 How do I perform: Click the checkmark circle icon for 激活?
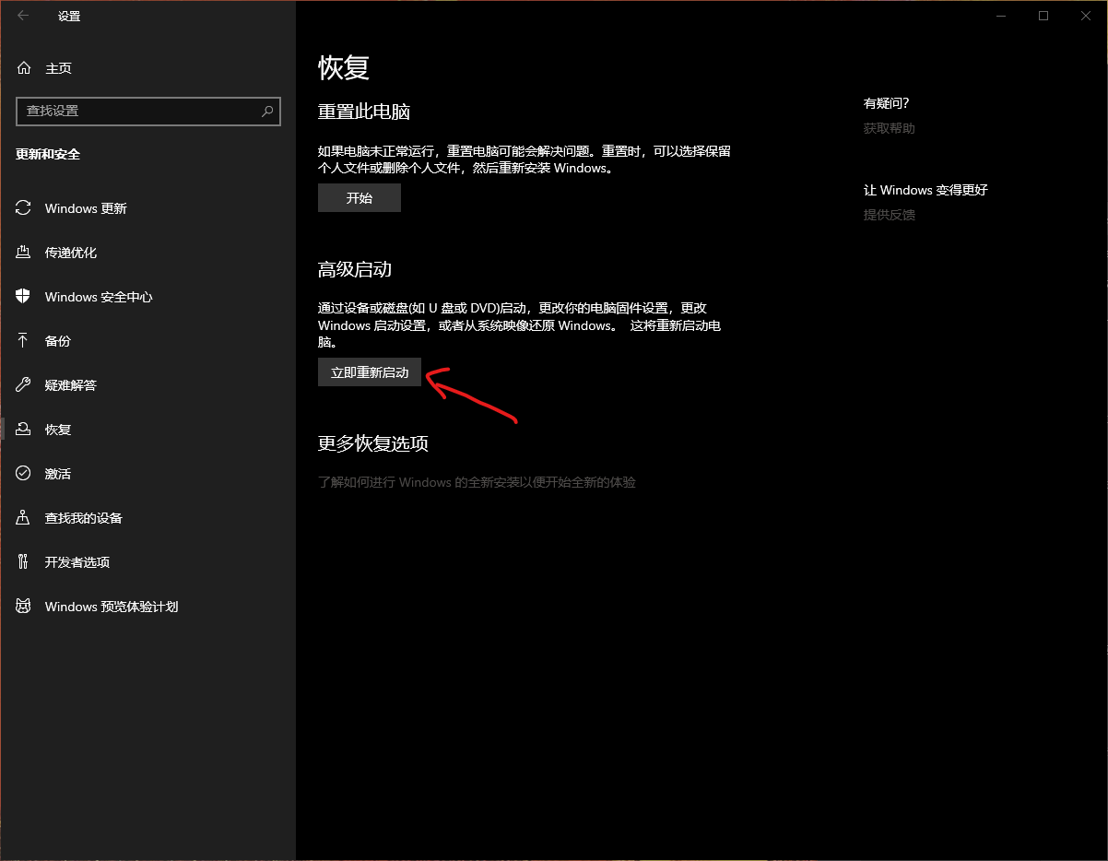(24, 474)
